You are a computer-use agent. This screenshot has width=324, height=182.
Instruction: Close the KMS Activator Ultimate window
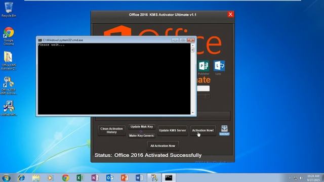tap(230, 14)
